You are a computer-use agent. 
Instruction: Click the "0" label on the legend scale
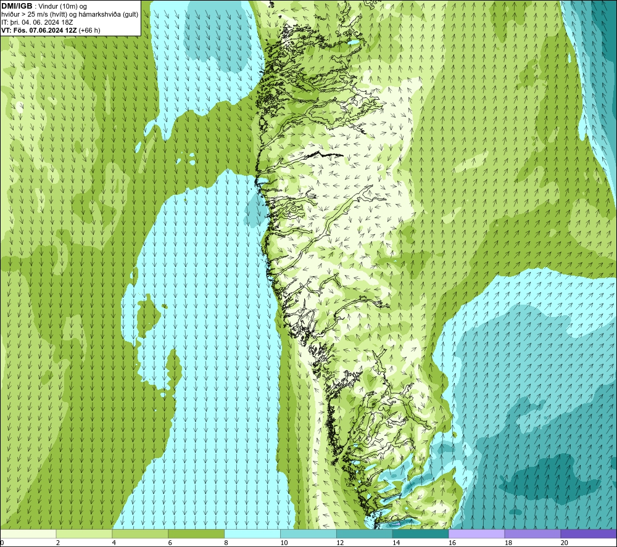2,543
